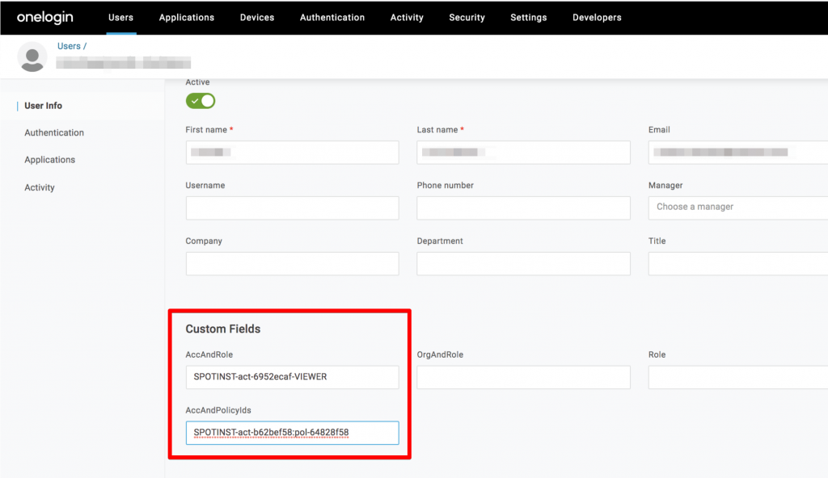Toggle the Active switch off

[200, 100]
